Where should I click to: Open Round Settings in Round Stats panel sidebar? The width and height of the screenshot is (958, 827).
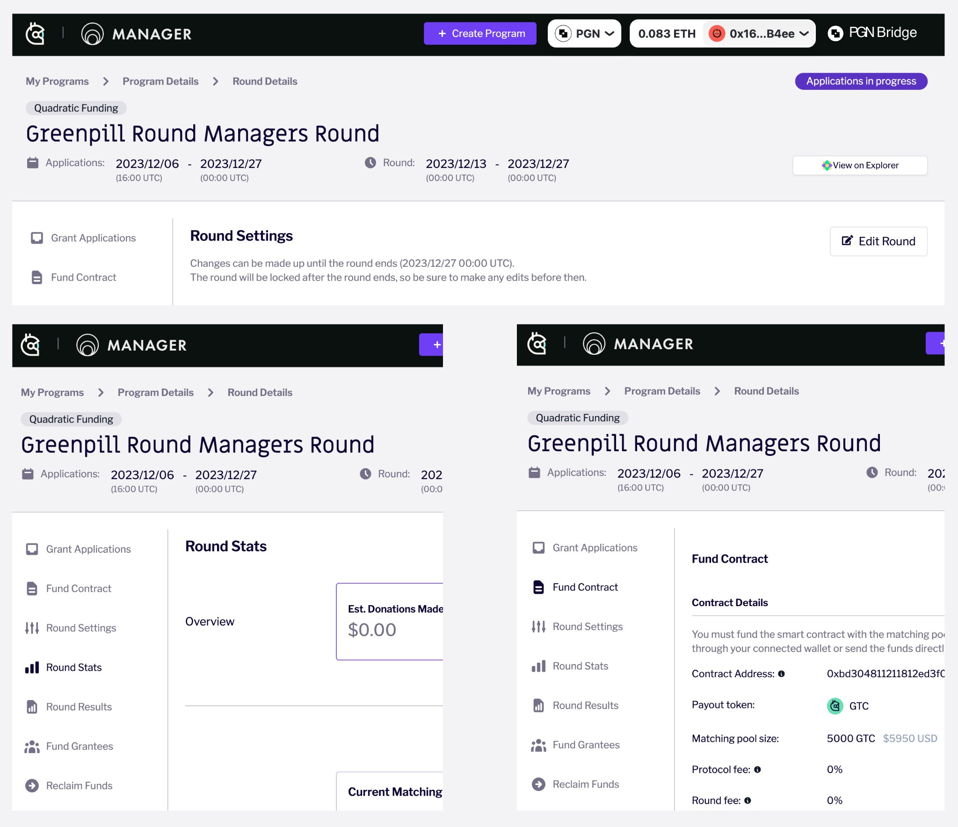tap(70, 628)
